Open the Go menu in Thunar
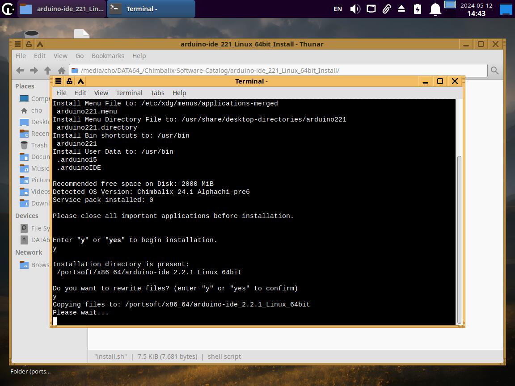 [x=80, y=56]
